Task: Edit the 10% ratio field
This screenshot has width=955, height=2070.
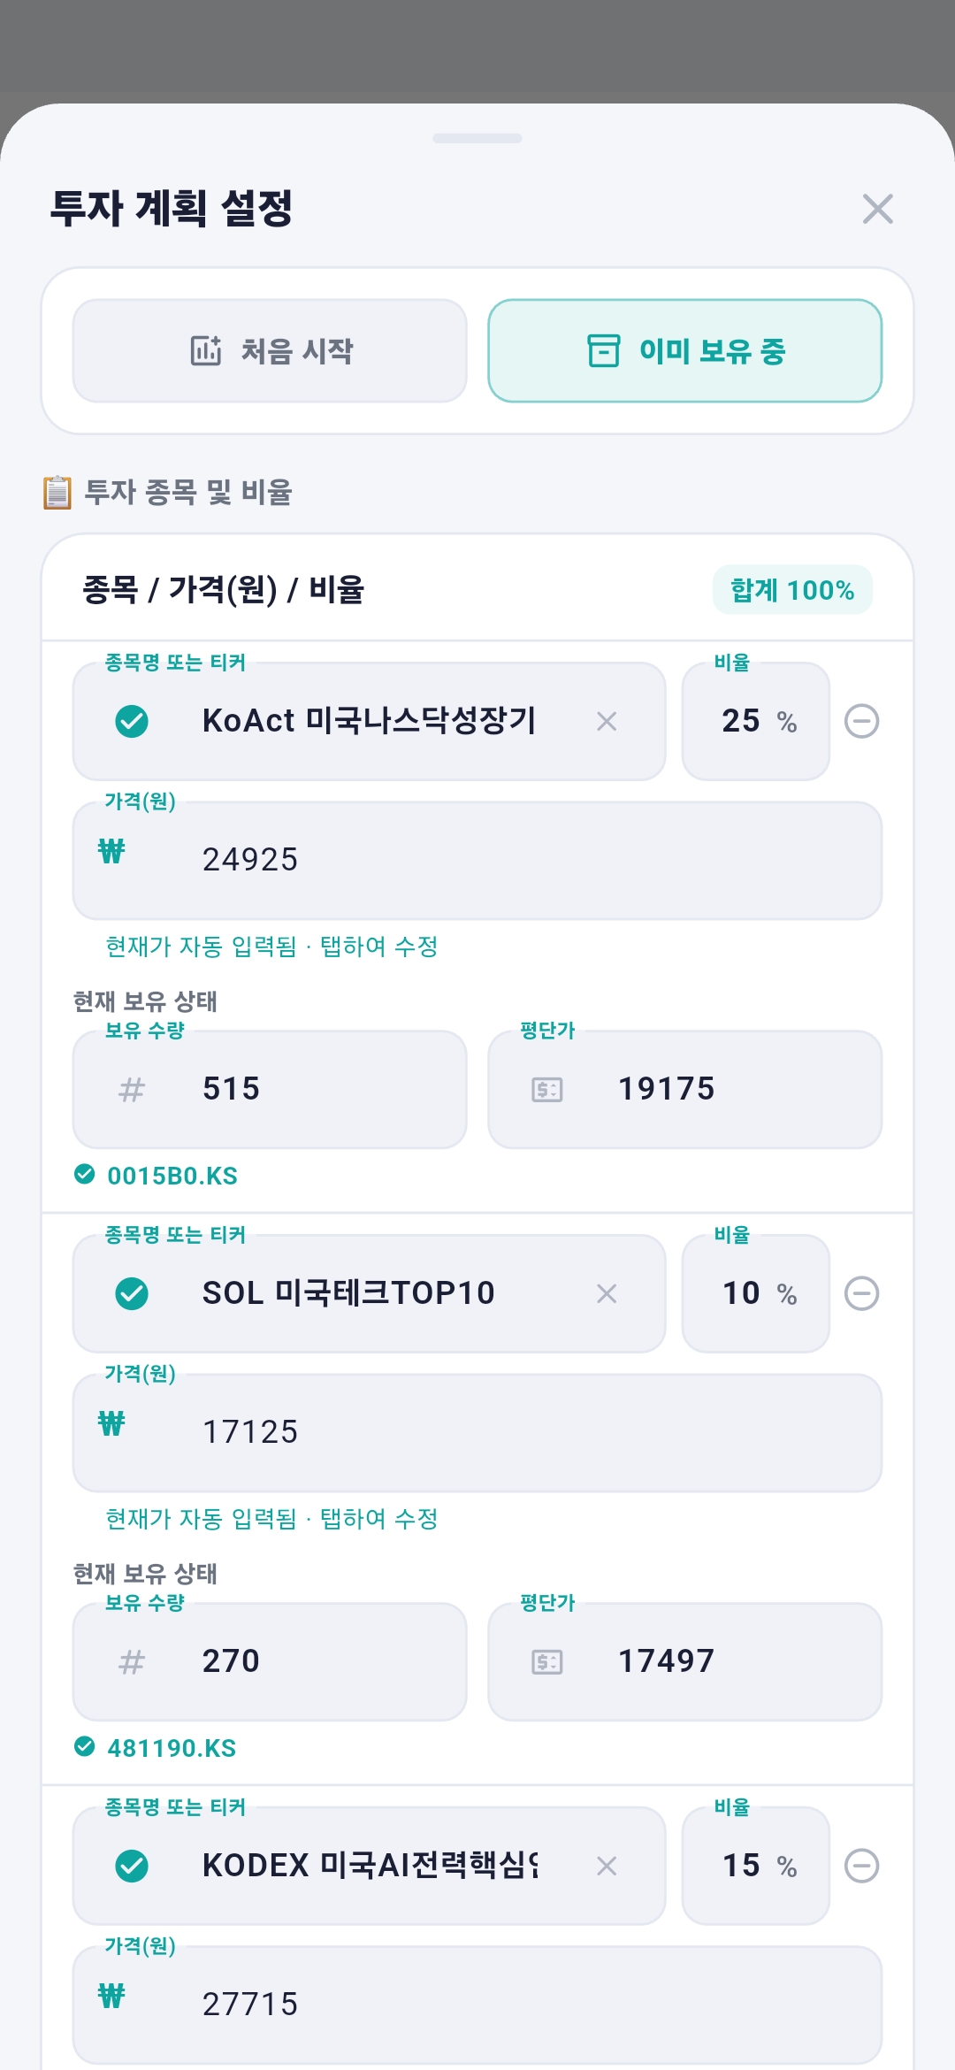Action: pyautogui.click(x=756, y=1294)
